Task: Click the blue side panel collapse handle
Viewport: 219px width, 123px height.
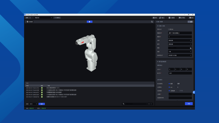Action: (194, 92)
